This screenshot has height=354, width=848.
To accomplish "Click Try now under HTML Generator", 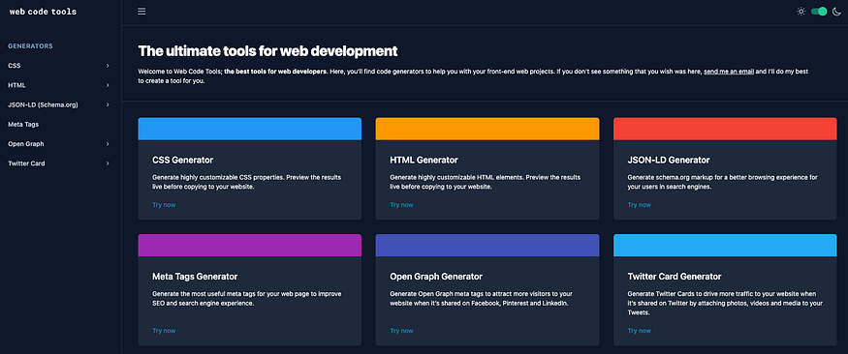I will tap(401, 205).
